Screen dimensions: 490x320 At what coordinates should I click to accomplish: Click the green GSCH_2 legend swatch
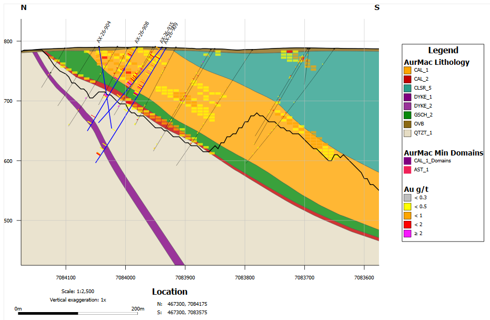click(x=407, y=115)
